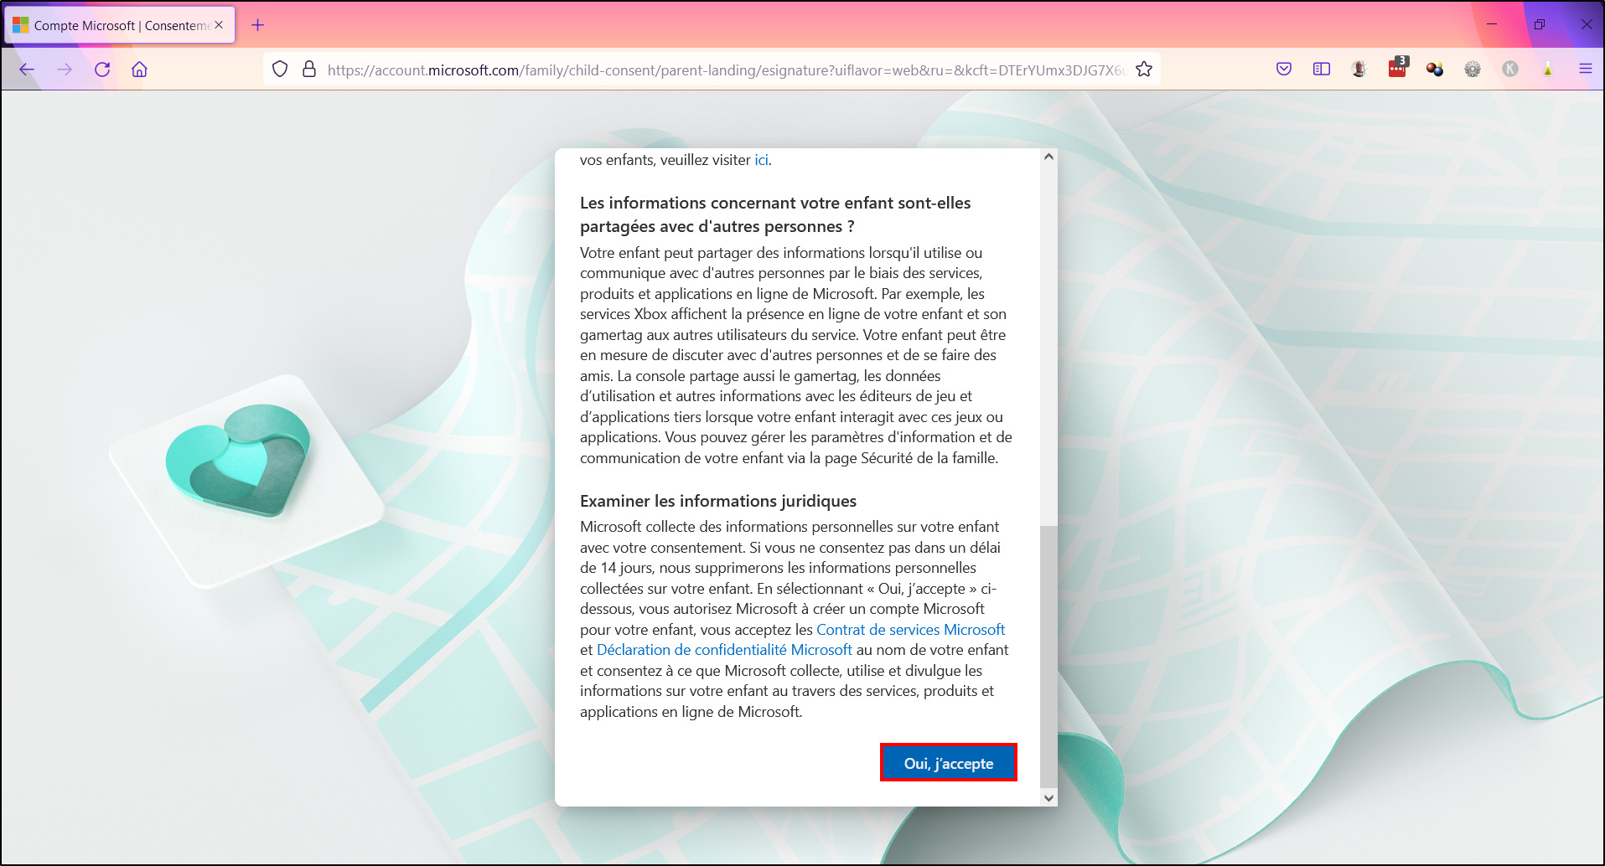Screen dimensions: 1605x866
Task: Click the forward navigation arrow
Action: tap(65, 70)
